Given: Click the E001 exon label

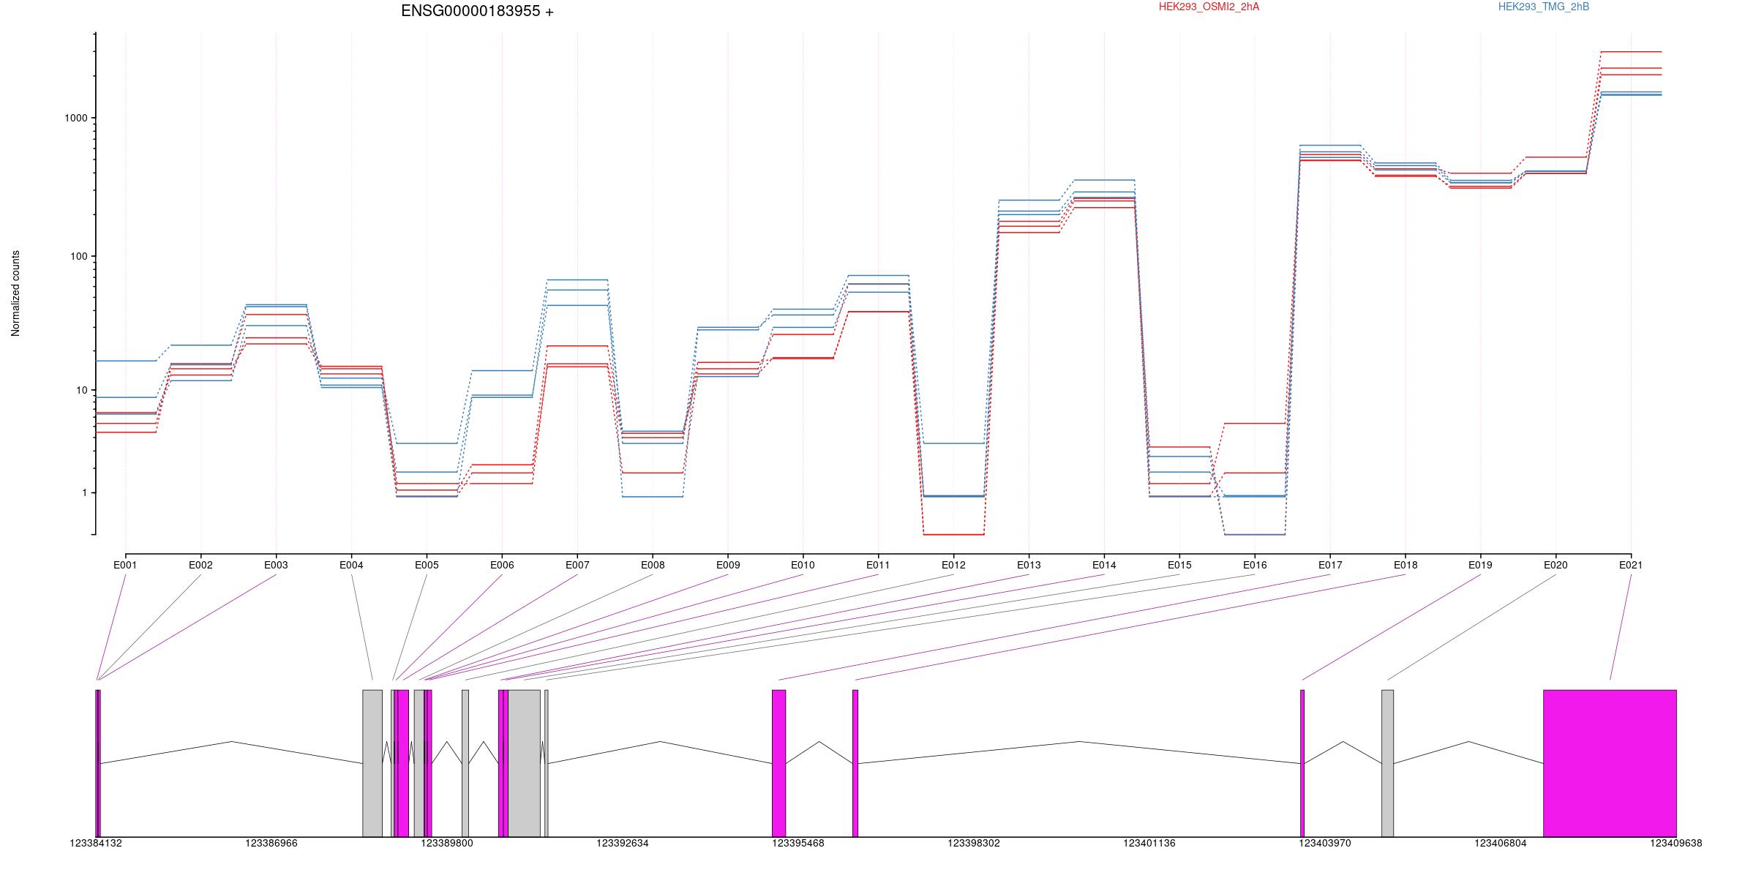Looking at the screenshot, I should tap(125, 565).
